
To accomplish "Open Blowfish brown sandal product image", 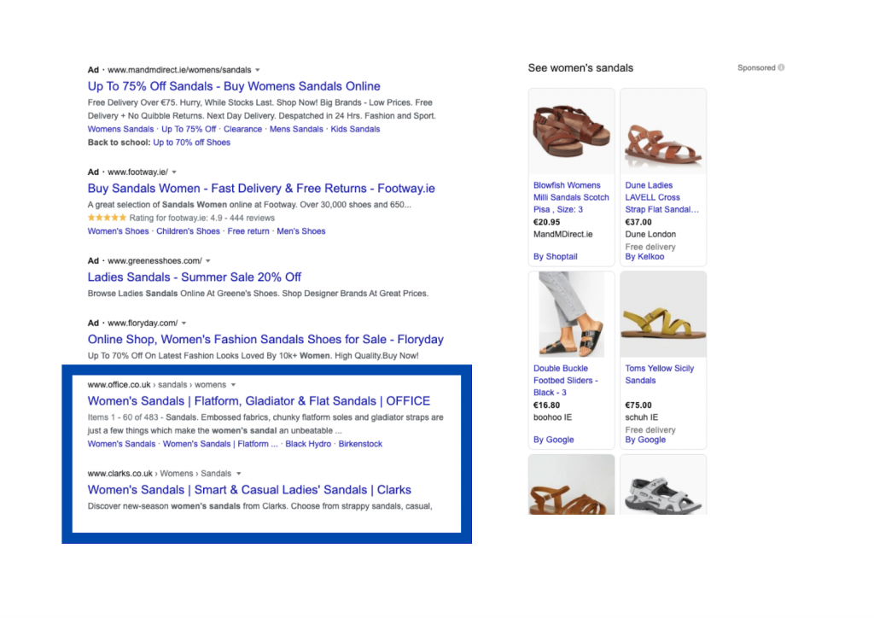I will tap(571, 131).
